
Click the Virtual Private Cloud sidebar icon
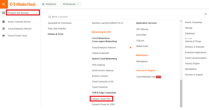coord(4,36)
